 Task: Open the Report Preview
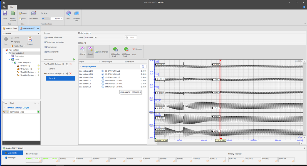pos(13,16)
